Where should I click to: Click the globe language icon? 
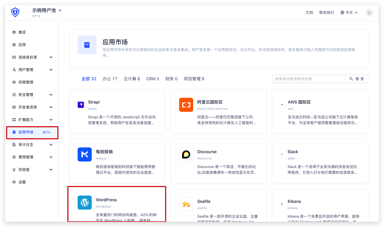tap(342, 13)
